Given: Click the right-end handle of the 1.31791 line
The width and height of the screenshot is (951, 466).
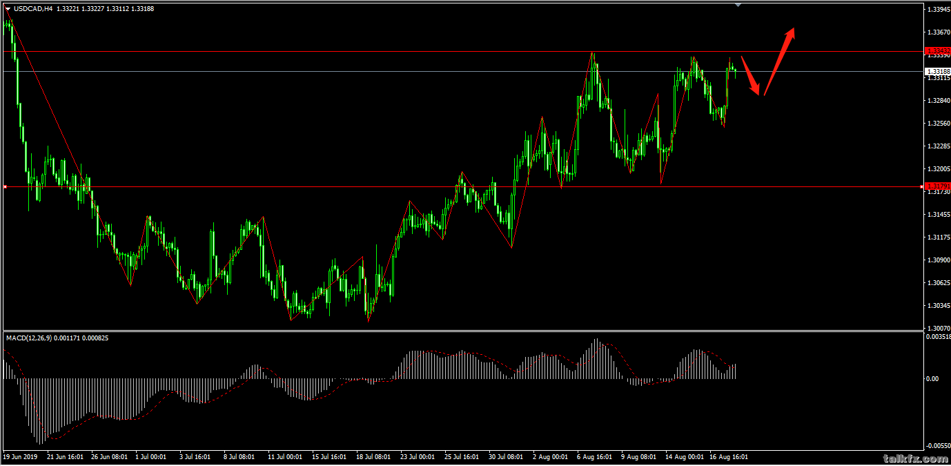Looking at the screenshot, I should pos(923,186).
